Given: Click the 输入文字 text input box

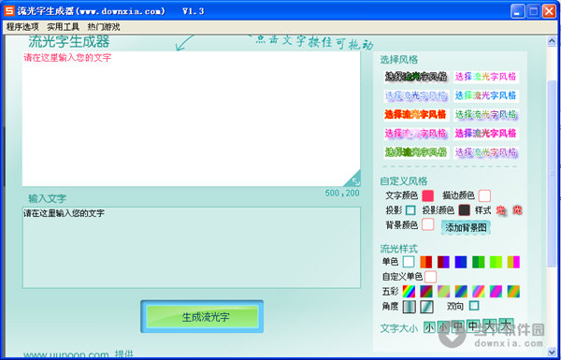Looking at the screenshot, I should 192,248.
